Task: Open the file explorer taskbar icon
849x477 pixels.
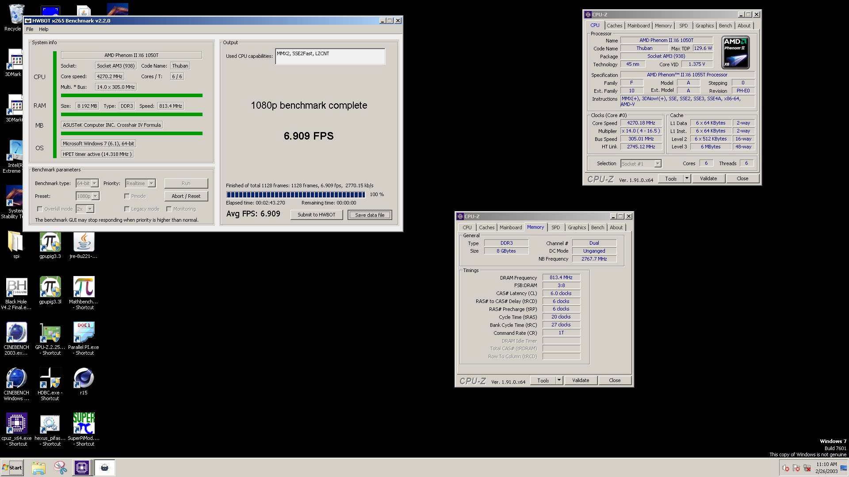Action: [38, 468]
